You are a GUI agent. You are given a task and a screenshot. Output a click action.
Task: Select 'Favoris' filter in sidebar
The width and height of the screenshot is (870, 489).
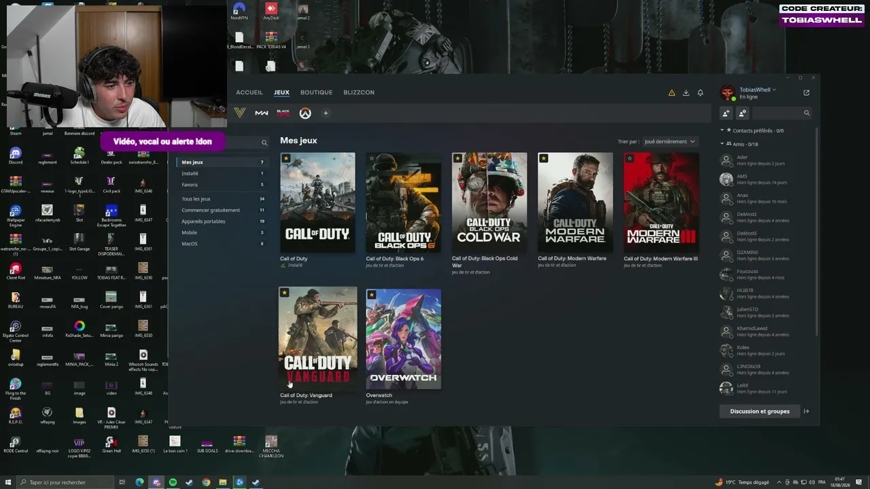(x=222, y=185)
